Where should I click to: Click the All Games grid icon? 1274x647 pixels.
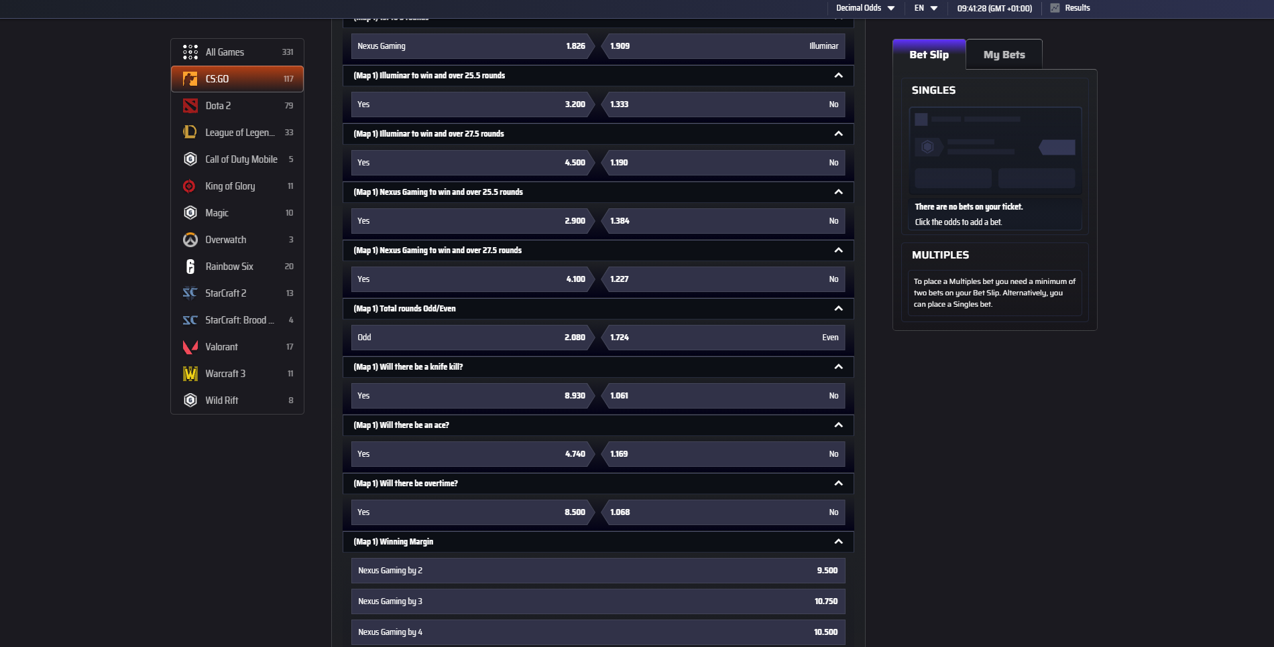point(190,52)
